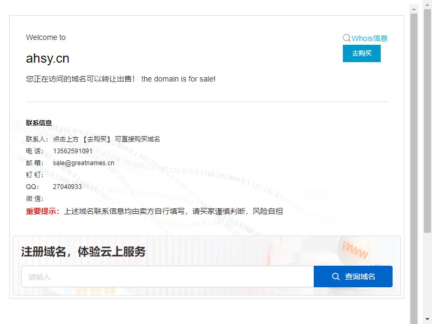The height and width of the screenshot is (324, 432).
Task: Click the 注册域名，体验云上服务 banner heading
Action: coord(83,252)
